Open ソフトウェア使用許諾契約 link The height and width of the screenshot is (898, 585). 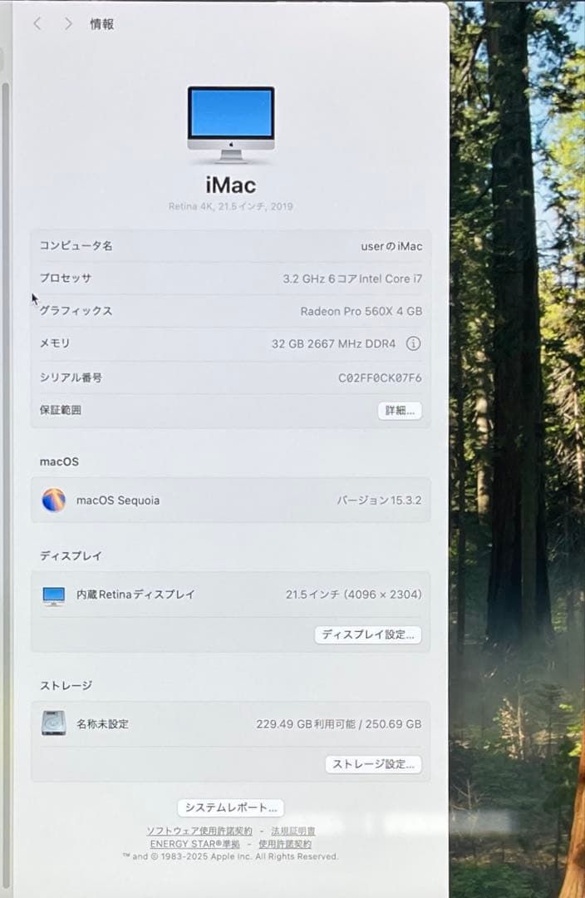199,831
